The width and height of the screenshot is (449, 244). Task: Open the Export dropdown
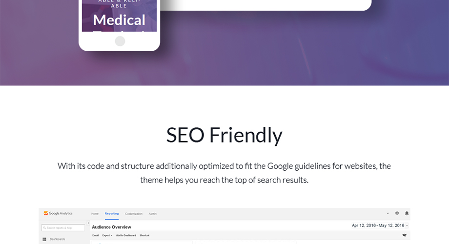coord(107,235)
